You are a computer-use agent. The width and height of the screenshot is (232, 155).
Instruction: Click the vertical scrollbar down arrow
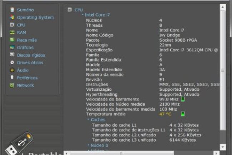(x=223, y=147)
